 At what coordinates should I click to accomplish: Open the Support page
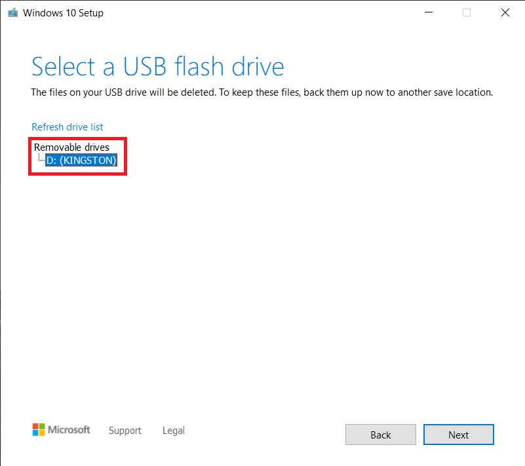125,430
